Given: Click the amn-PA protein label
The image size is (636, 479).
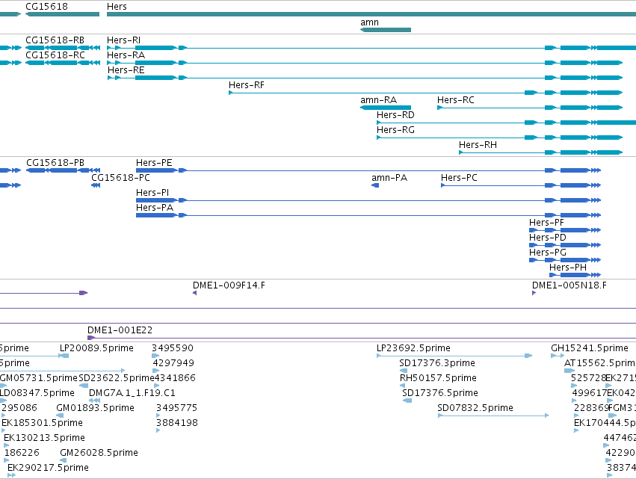Looking at the screenshot, I should pyautogui.click(x=389, y=178).
